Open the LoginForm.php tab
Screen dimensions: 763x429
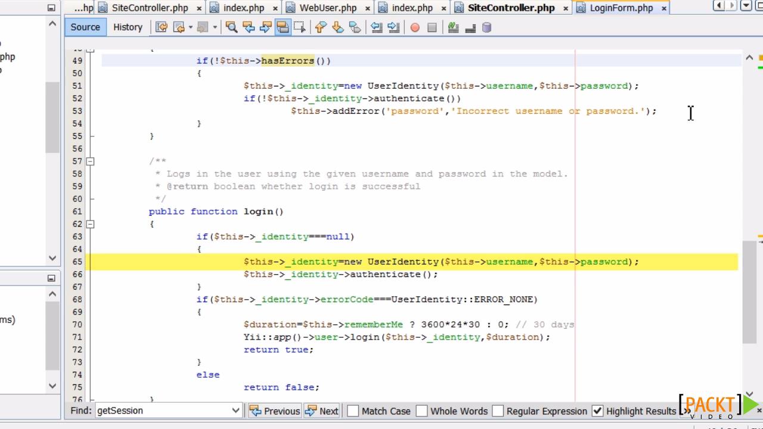click(x=621, y=8)
